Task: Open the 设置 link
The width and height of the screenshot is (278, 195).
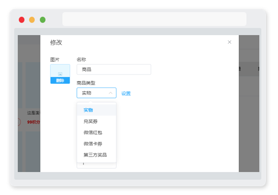Action: 126,94
